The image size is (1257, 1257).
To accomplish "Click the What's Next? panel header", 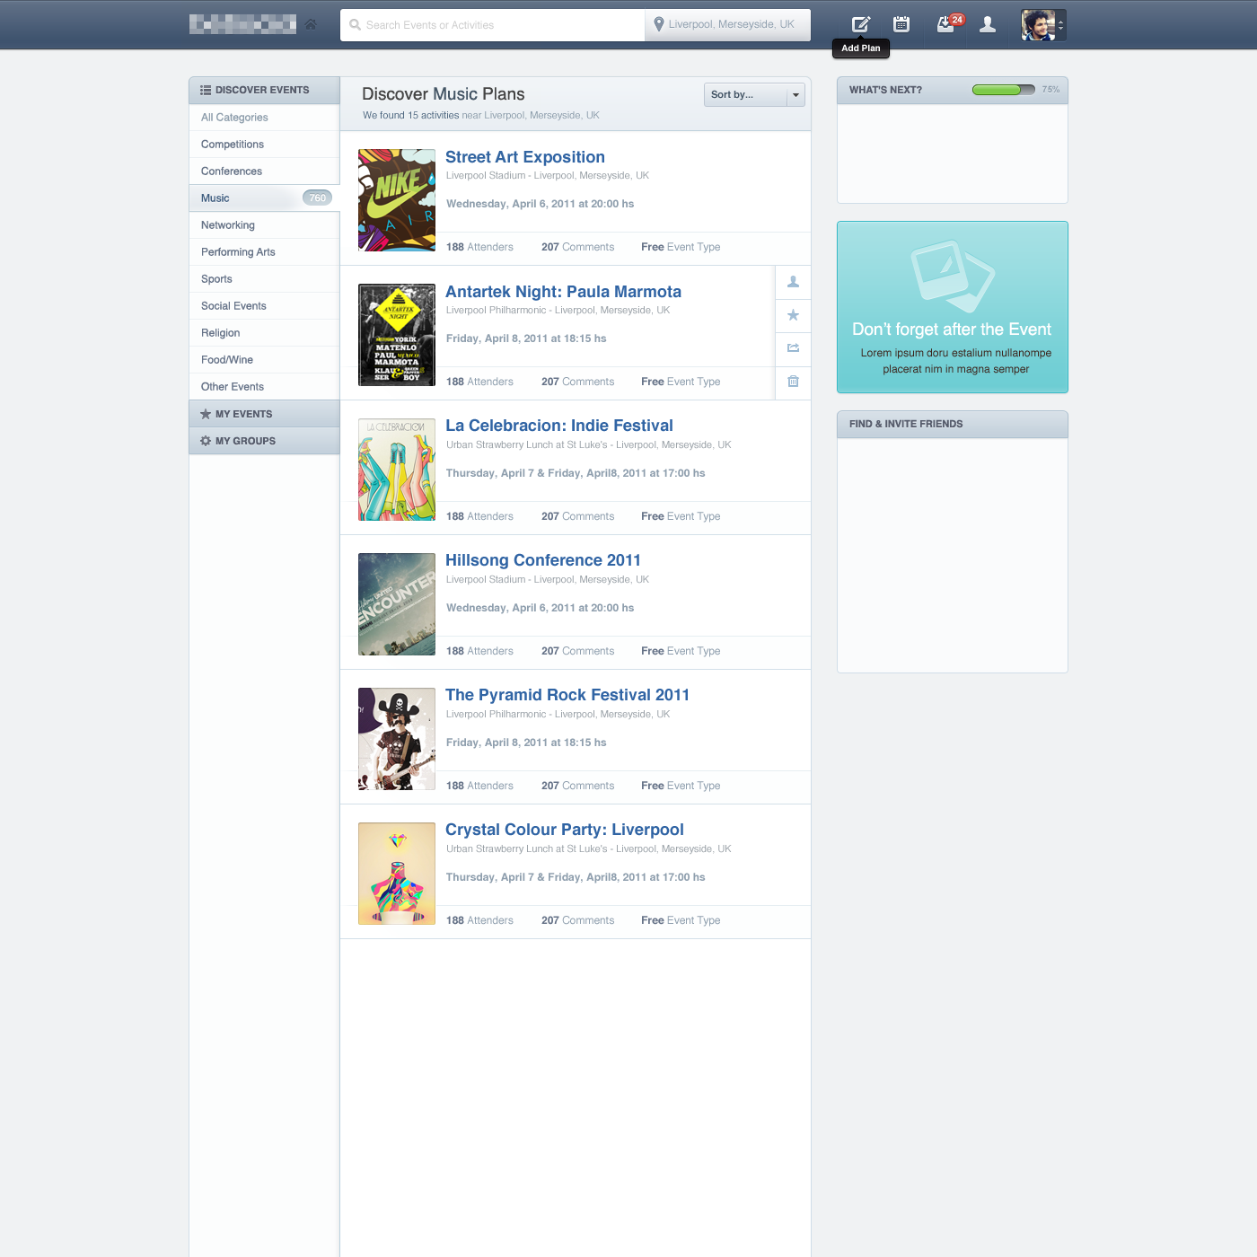I will (x=953, y=90).
